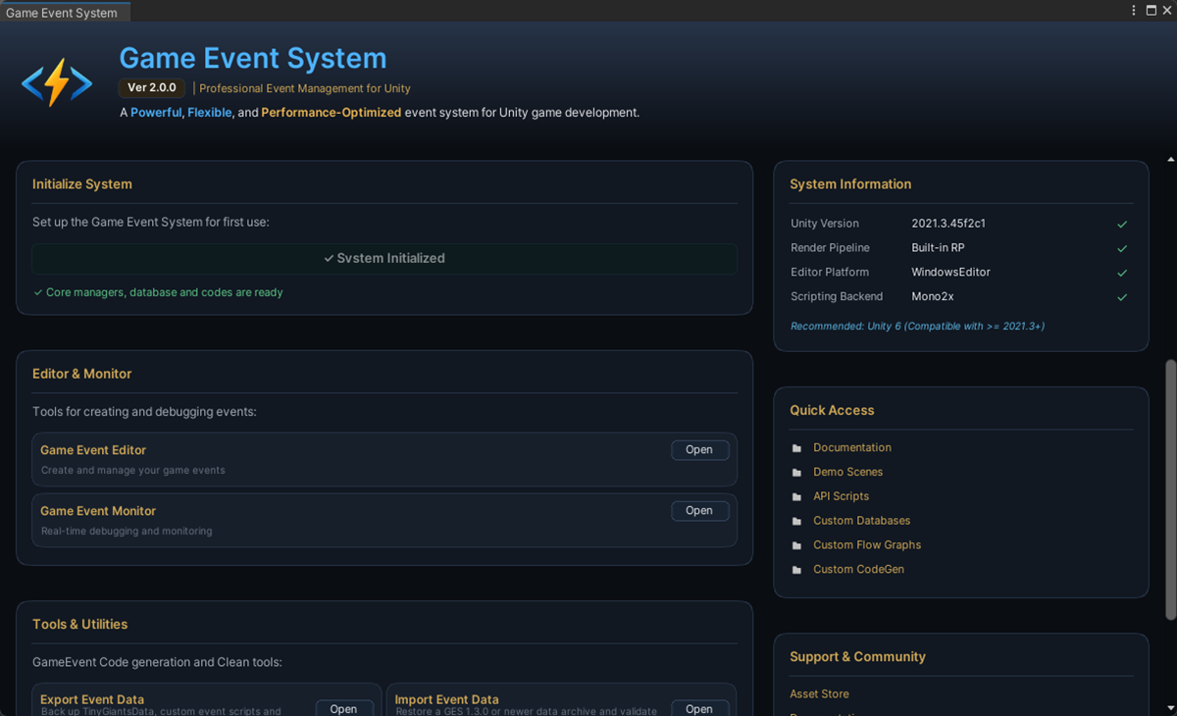Click the Tools & Utilities section heading

pyautogui.click(x=80, y=624)
